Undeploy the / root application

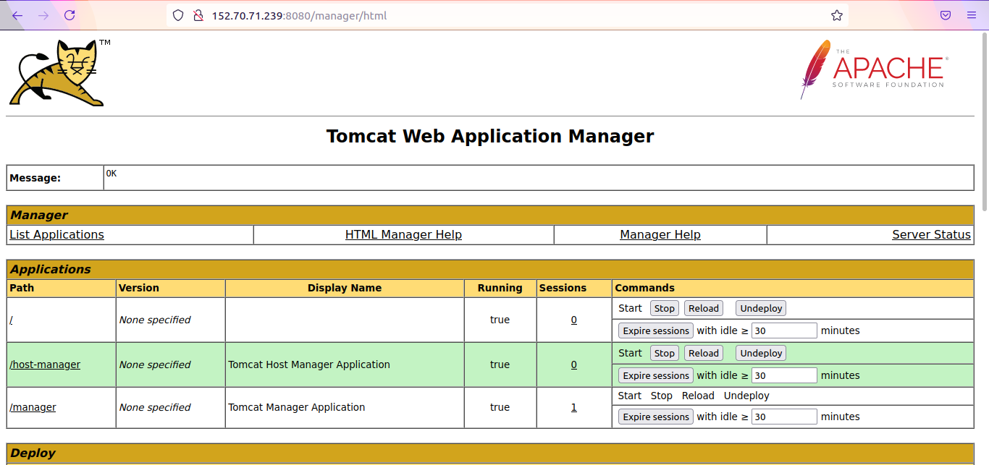761,308
